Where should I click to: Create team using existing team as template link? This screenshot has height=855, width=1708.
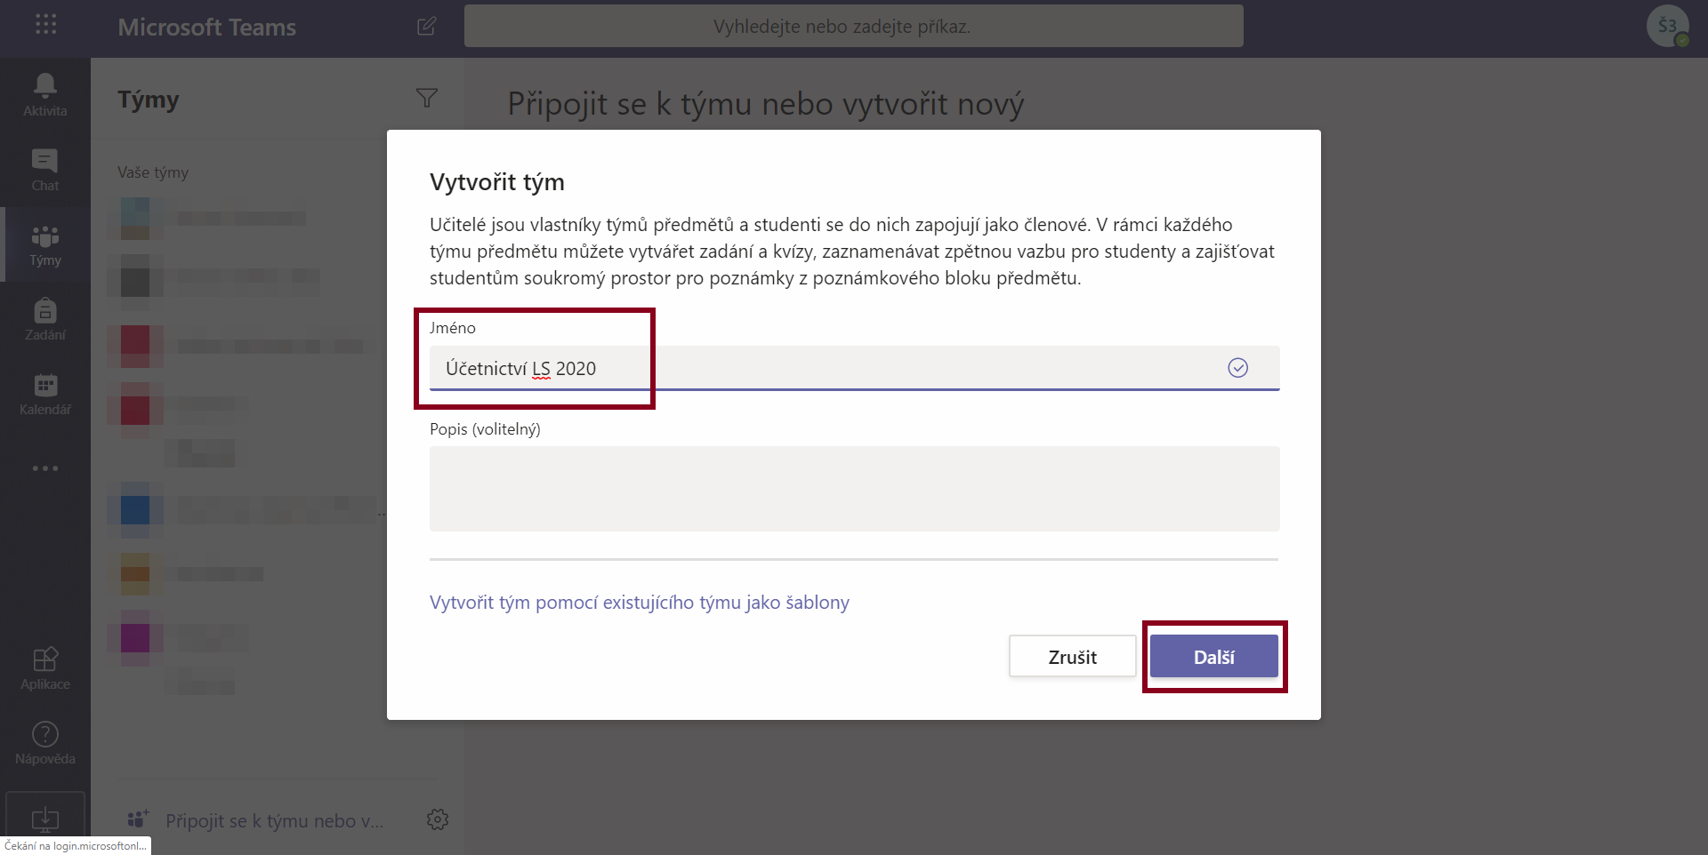[x=640, y=603]
